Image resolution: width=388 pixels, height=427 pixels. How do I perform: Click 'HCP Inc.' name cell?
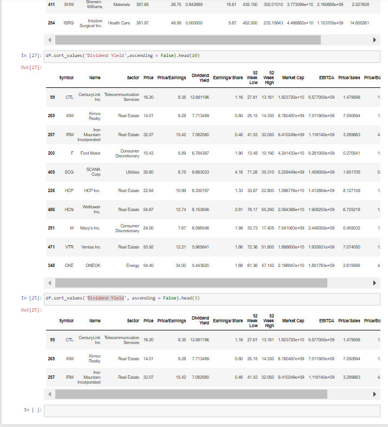tap(92, 190)
